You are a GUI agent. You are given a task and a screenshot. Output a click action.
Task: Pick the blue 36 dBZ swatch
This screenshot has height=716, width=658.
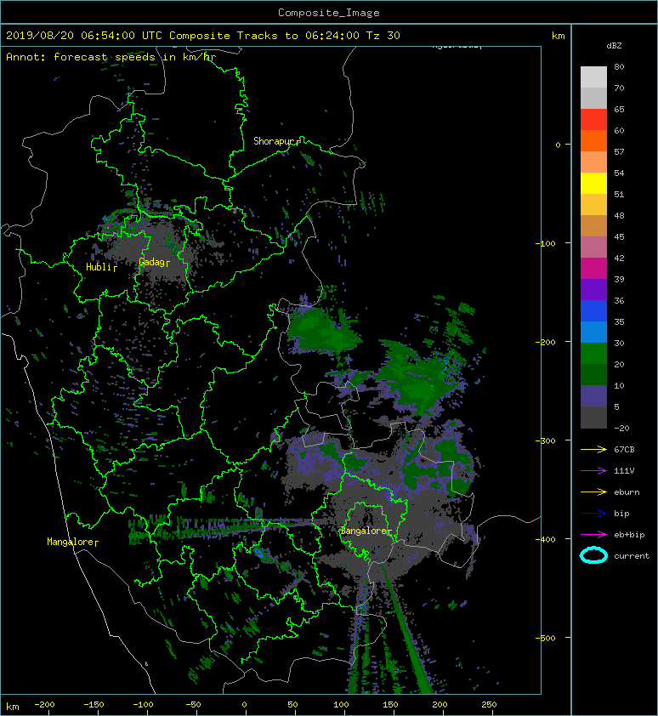[x=593, y=311]
